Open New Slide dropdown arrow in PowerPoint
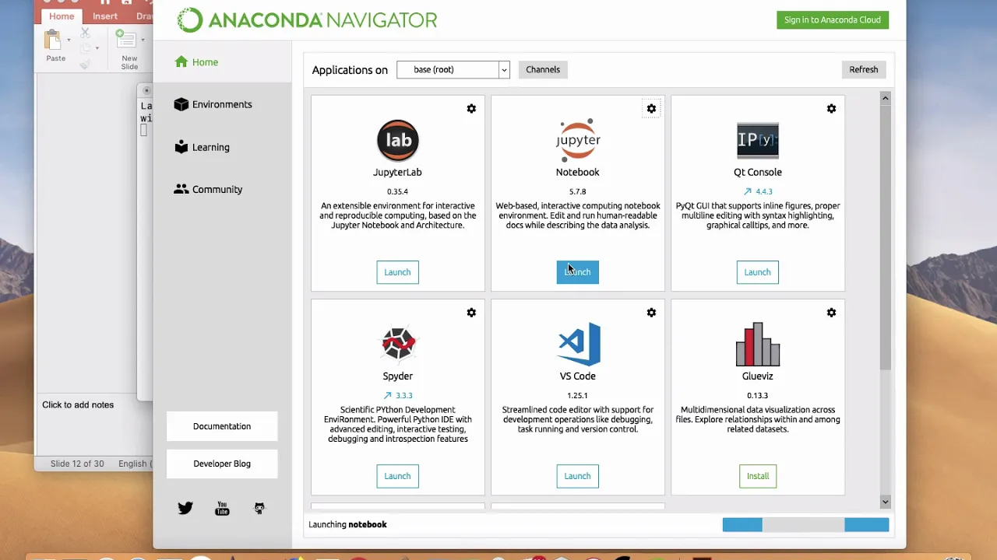997x560 pixels. pos(143,40)
